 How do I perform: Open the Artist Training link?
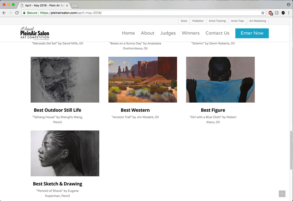click(217, 21)
